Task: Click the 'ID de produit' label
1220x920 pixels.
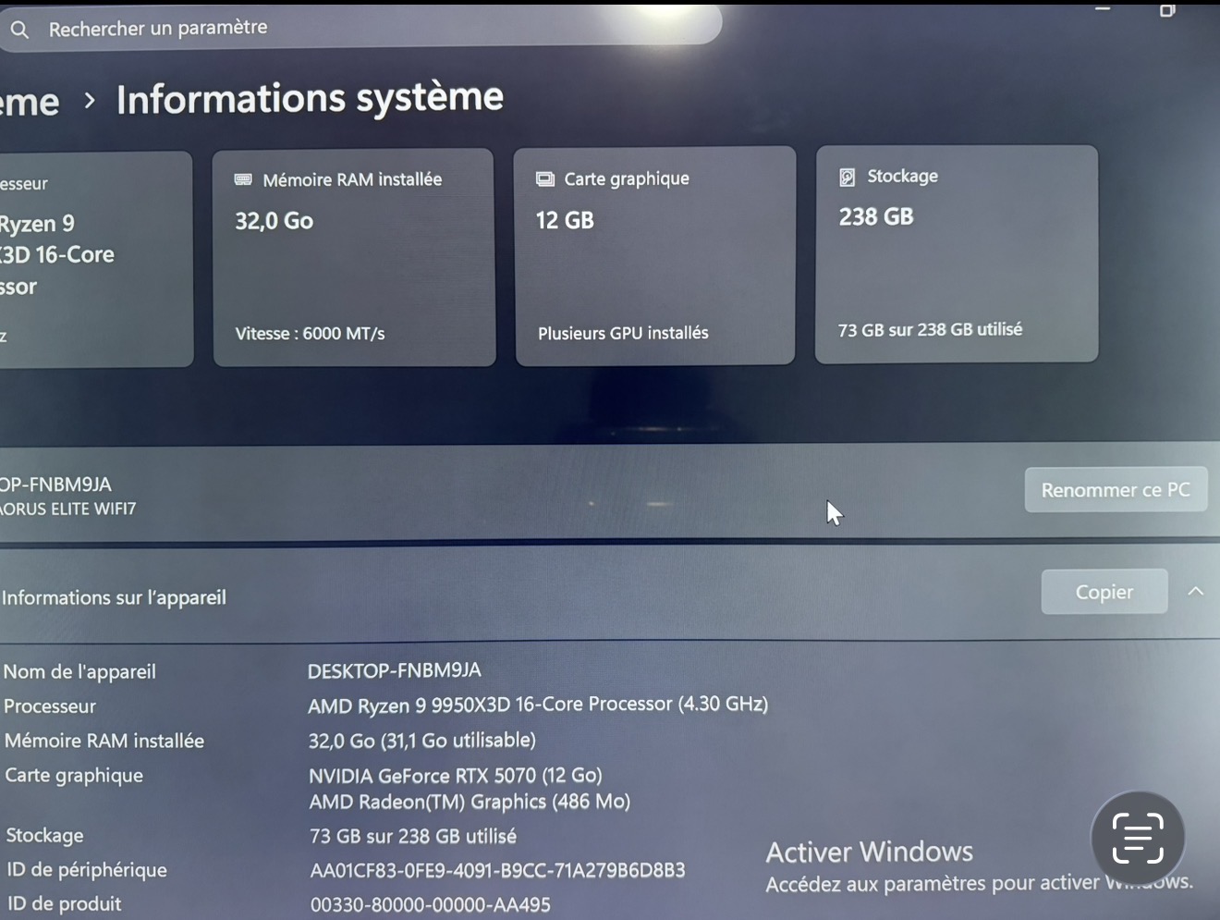Action: (x=64, y=903)
